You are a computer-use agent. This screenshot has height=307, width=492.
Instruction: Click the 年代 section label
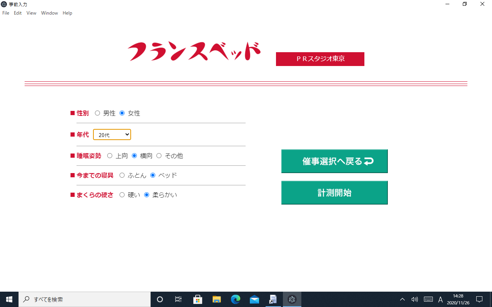[x=83, y=135]
